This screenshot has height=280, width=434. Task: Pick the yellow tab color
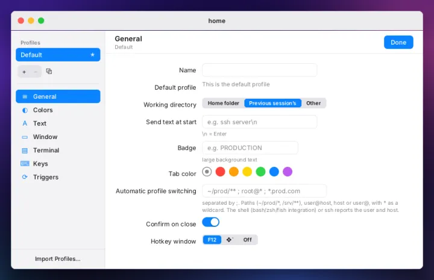coord(247,172)
